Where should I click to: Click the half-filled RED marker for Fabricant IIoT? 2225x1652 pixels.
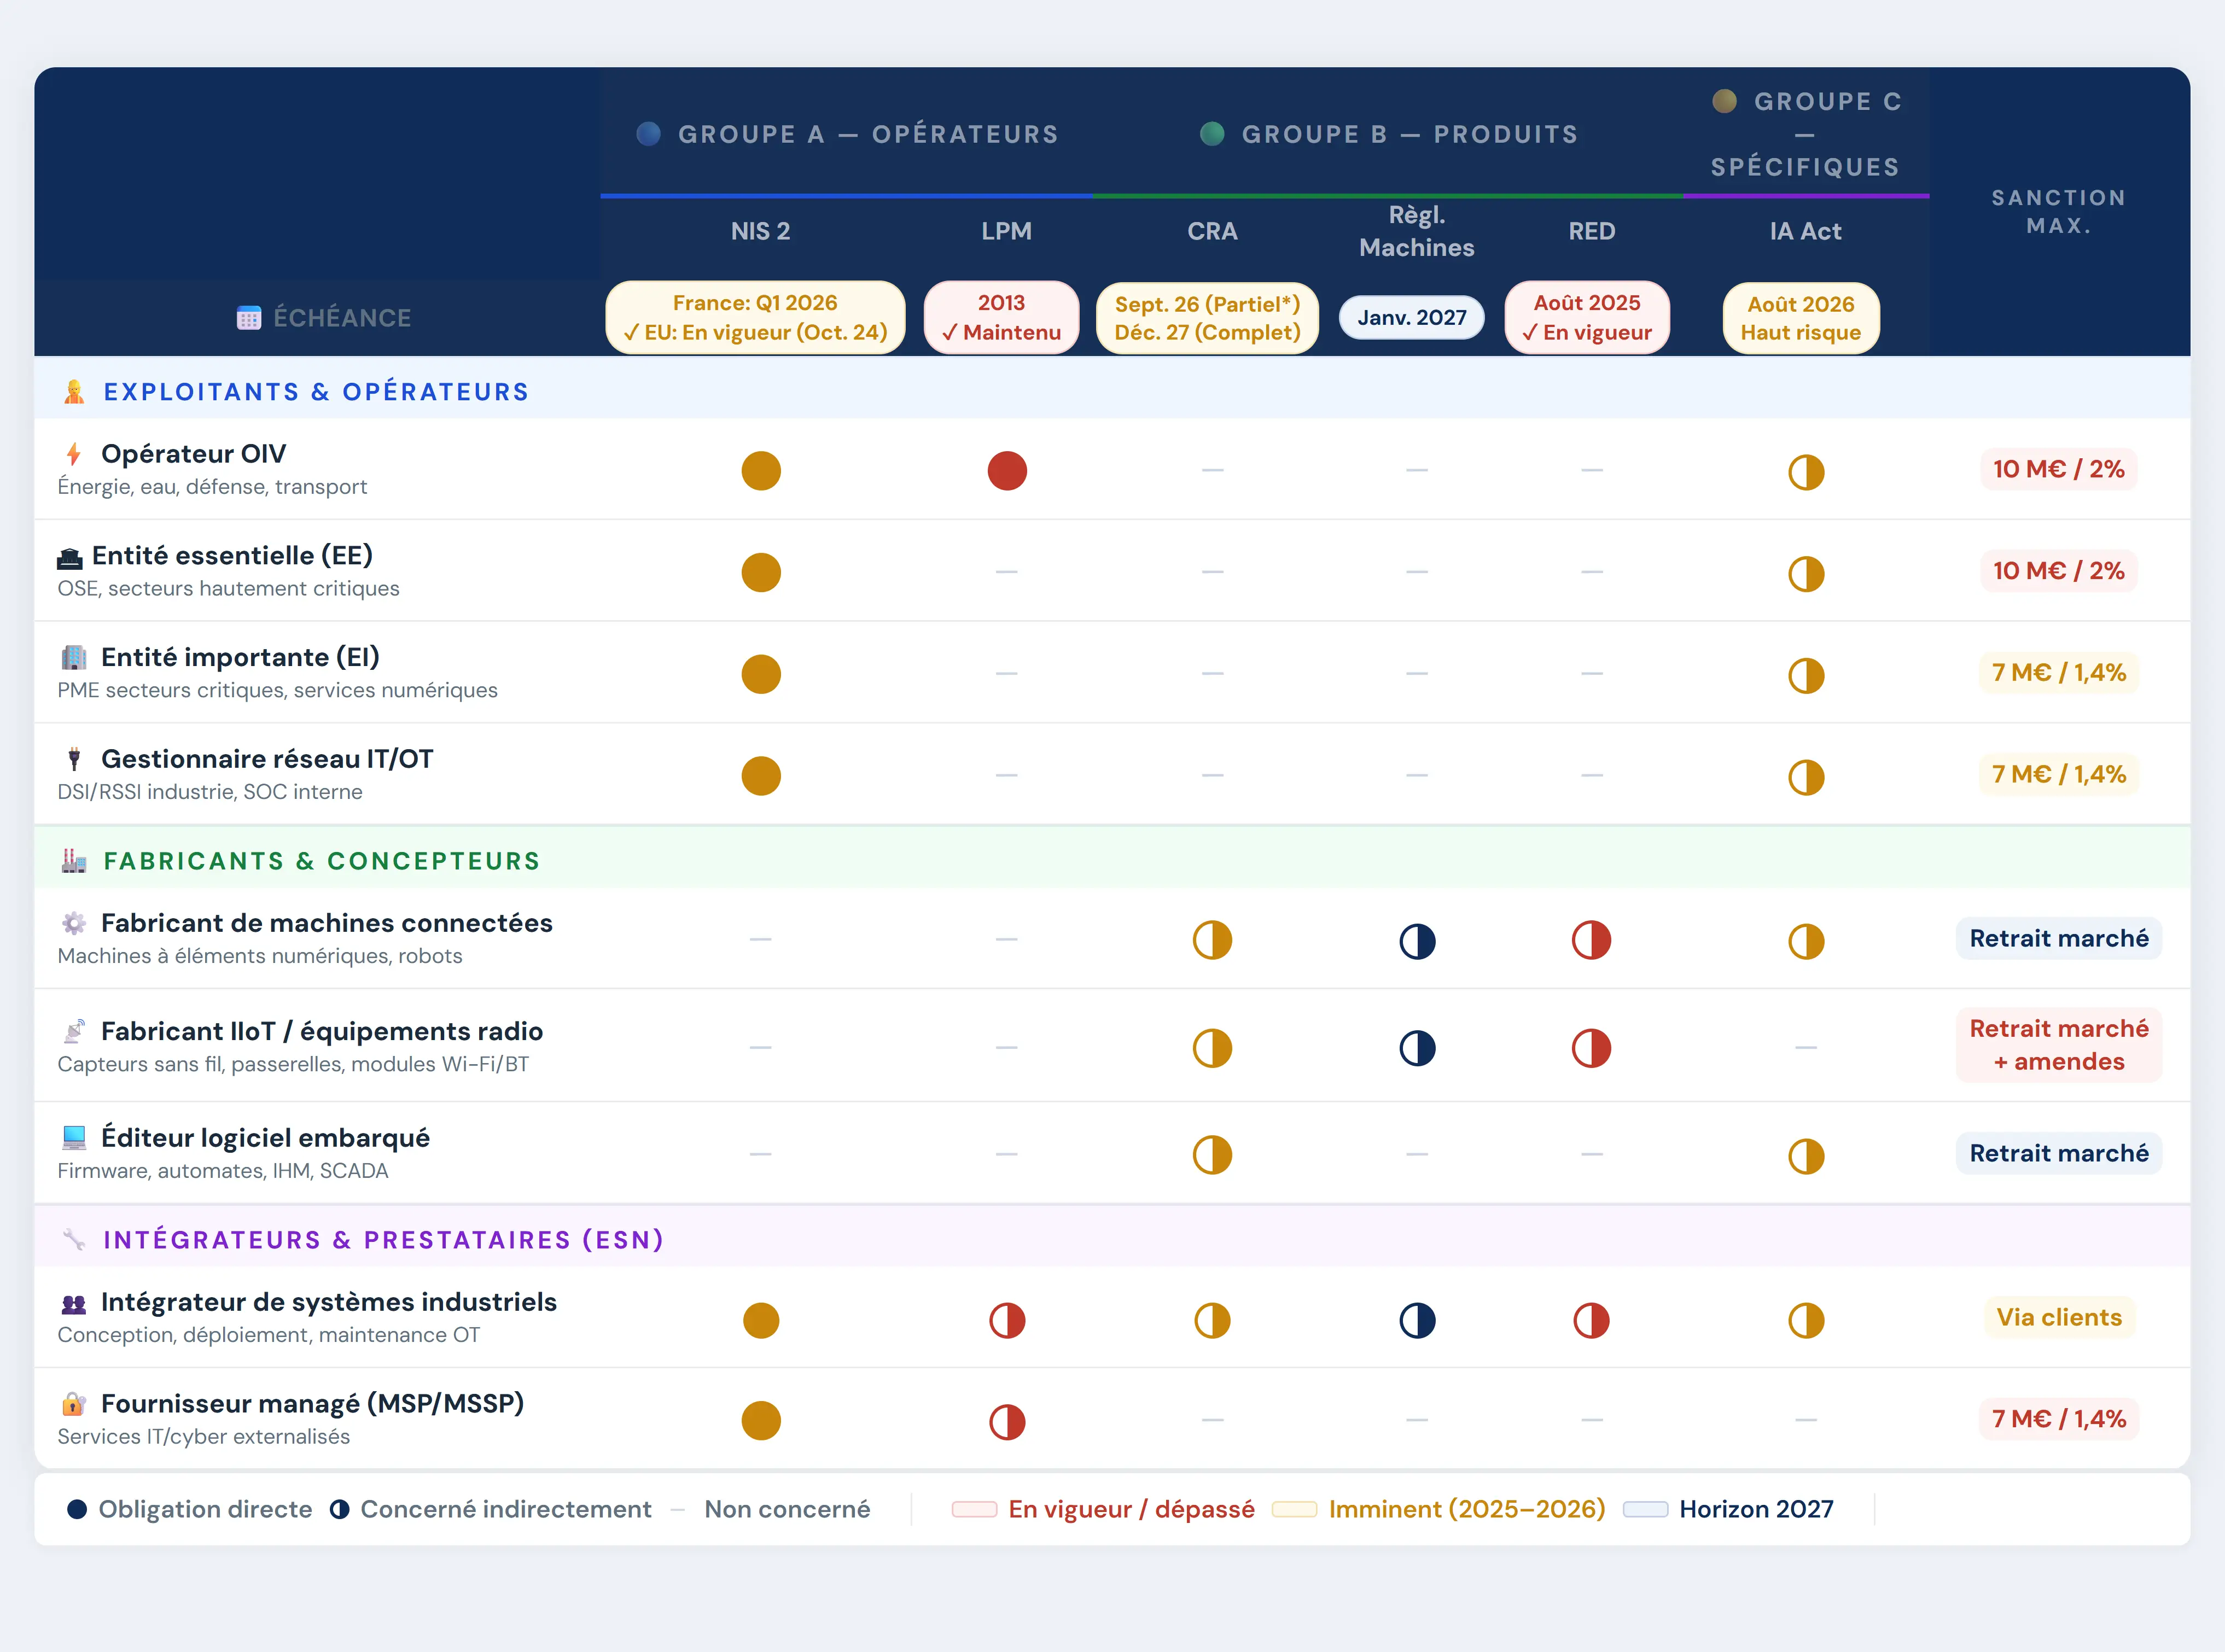click(x=1590, y=1048)
